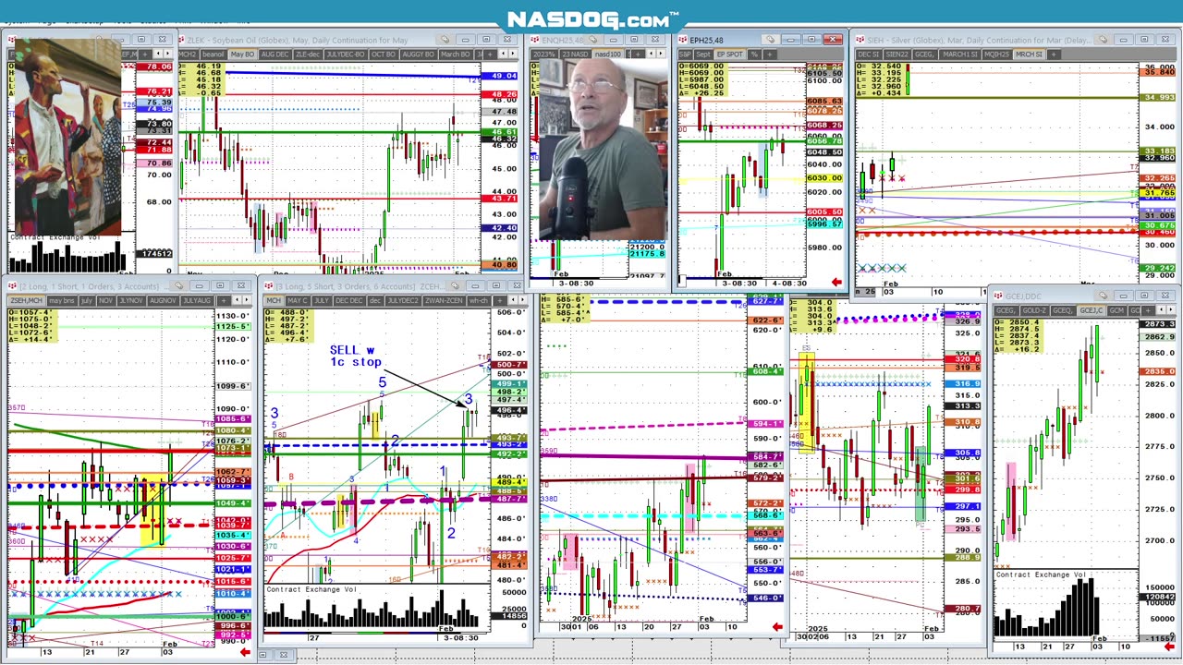The image size is (1183, 665).
Task: Switch to the GCM tab in gold window
Action: pyautogui.click(x=1116, y=310)
